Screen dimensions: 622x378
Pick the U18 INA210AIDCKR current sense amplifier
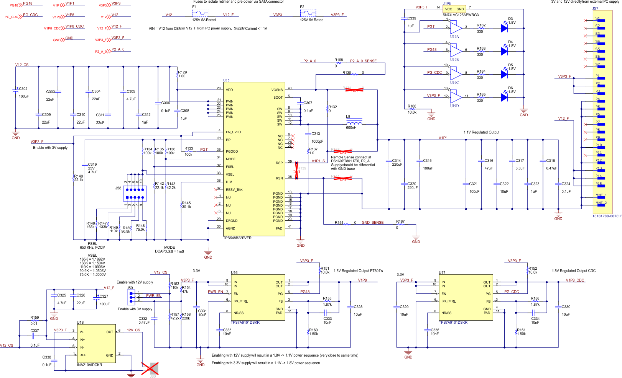click(96, 344)
